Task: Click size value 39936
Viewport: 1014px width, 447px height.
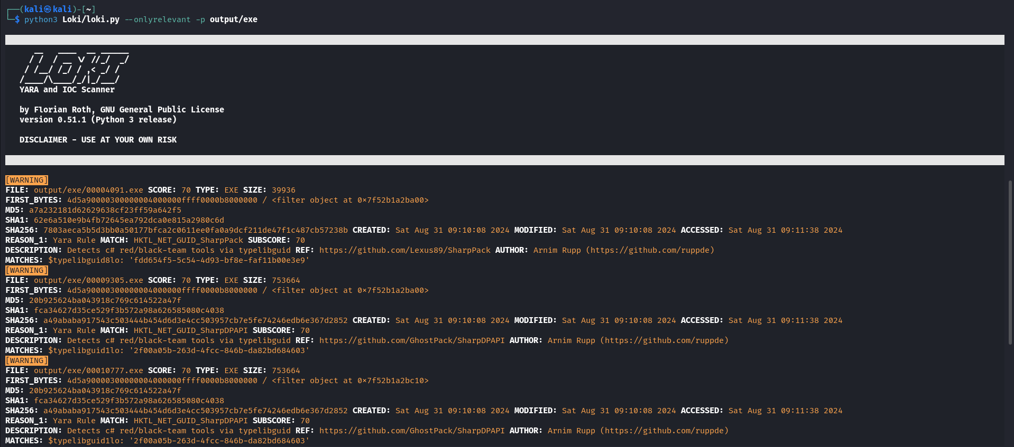Action: (284, 190)
